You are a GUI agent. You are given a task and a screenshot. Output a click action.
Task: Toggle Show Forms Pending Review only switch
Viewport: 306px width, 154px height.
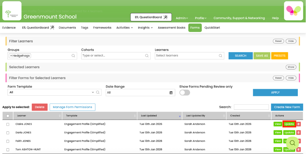tap(185, 93)
